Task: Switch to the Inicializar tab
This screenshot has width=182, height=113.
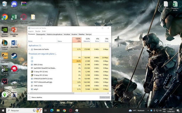Action: [67, 34]
